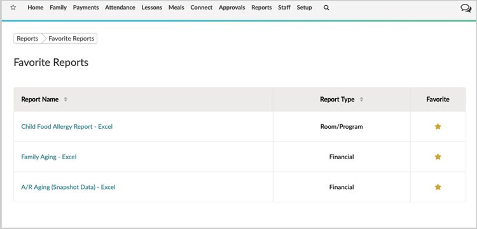This screenshot has height=229, width=477.
Task: Unfavorite the A/R Aging report star
Action: click(438, 187)
